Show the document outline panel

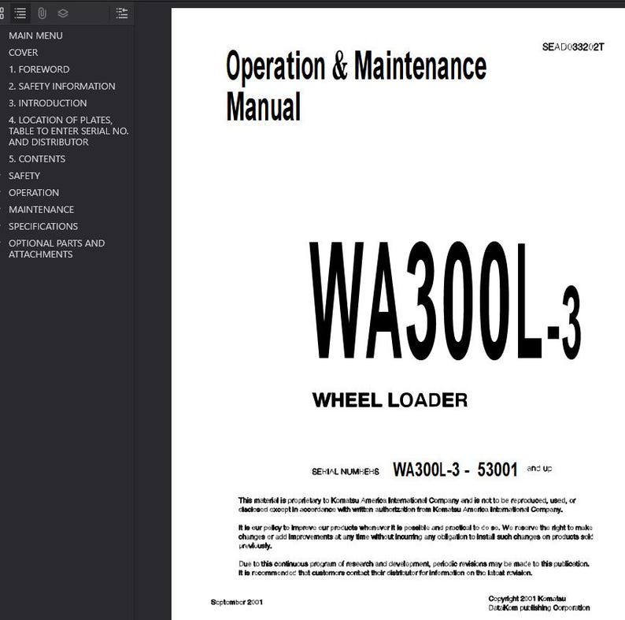(x=20, y=13)
